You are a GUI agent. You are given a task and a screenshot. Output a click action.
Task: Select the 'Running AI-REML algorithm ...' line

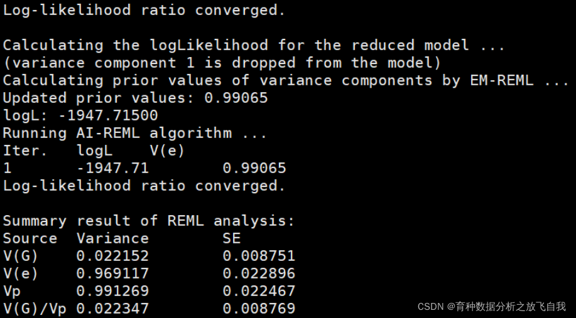[x=135, y=133]
